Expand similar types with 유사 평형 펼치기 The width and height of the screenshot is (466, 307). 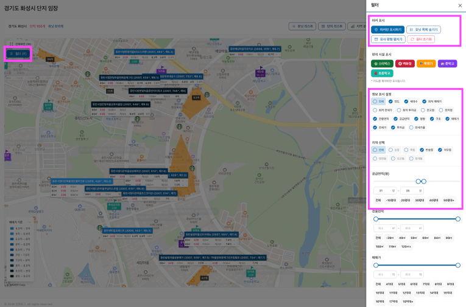[387, 39]
